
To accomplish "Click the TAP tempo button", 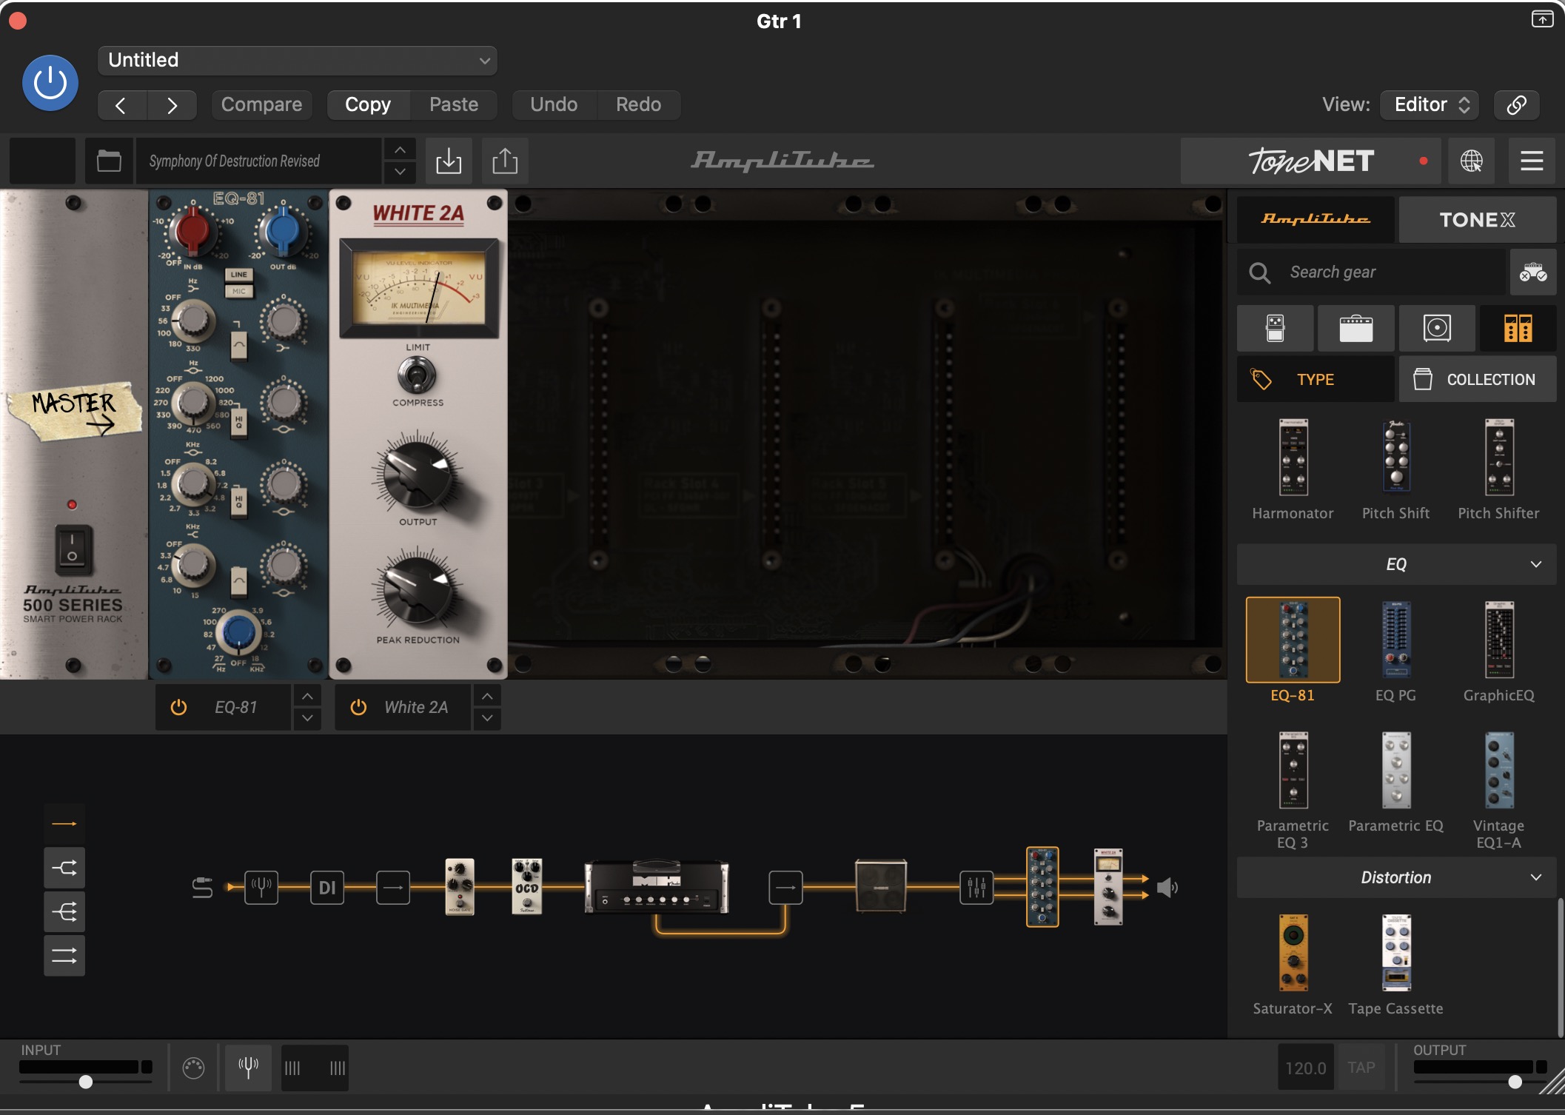I will click(x=1361, y=1067).
